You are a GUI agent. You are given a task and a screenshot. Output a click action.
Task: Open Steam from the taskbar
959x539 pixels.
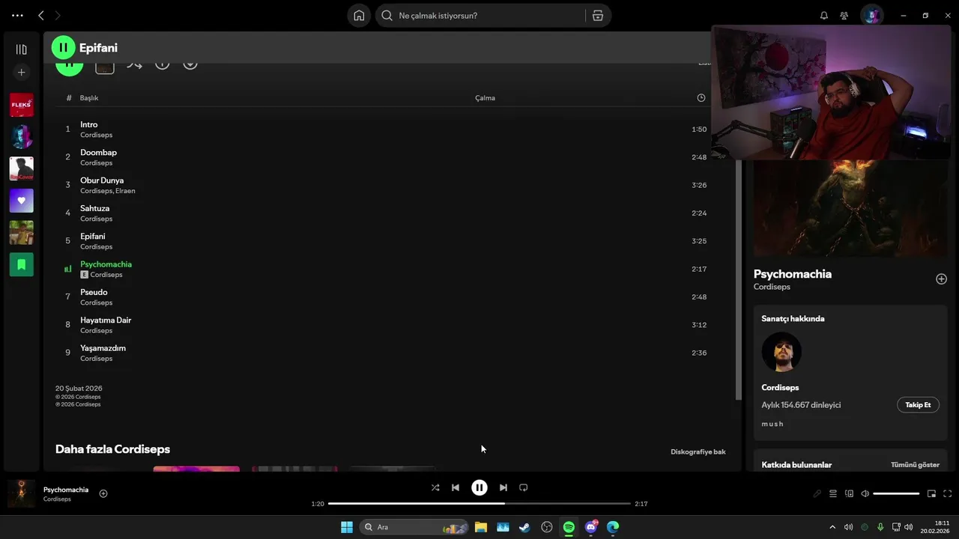524,527
